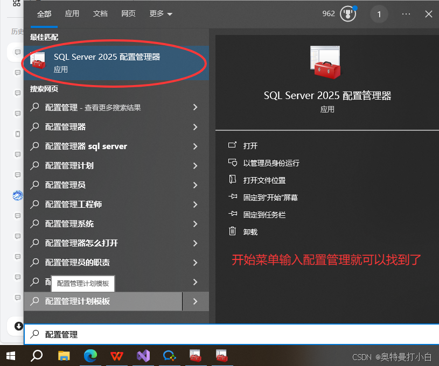Click the taskbar search magnifier
439x366 pixels.
click(x=37, y=356)
